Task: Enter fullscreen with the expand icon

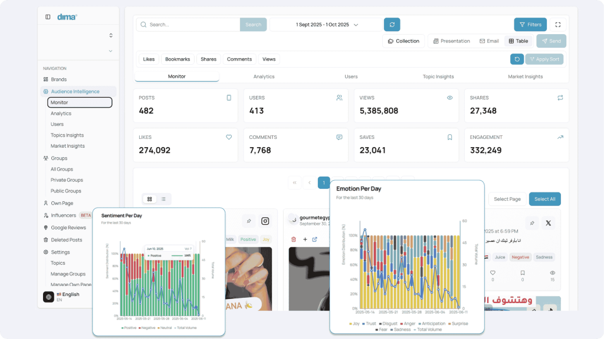Action: [558, 25]
